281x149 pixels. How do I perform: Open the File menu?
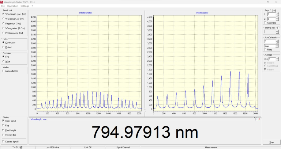(3, 6)
